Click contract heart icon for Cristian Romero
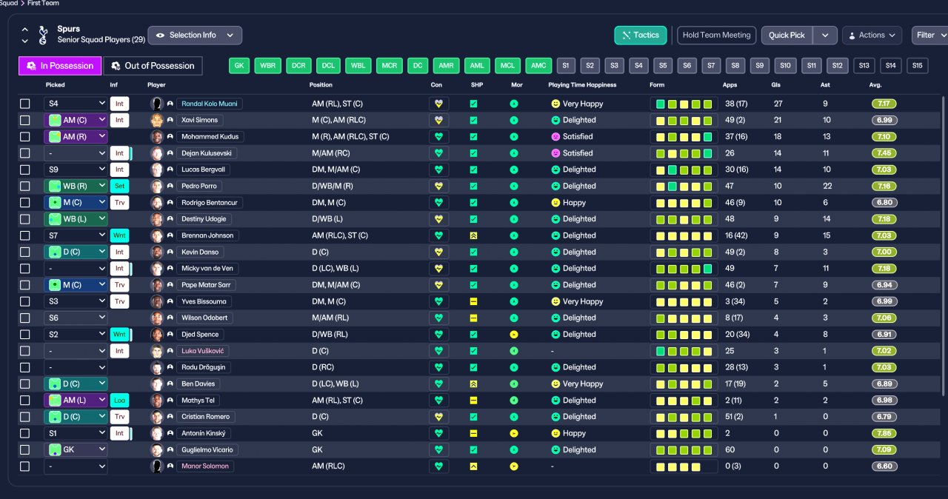 438,417
